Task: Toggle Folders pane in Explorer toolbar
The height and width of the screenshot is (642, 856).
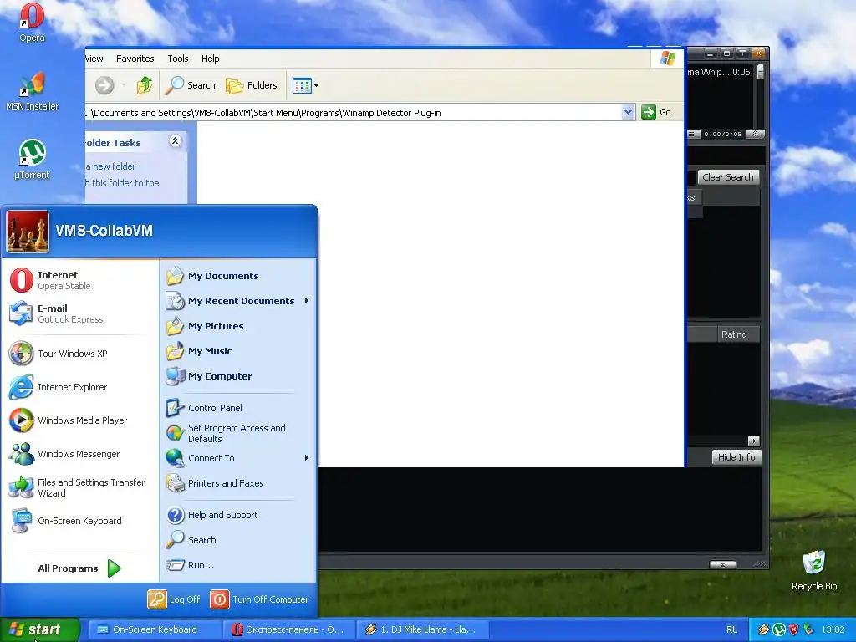Action: click(x=252, y=85)
